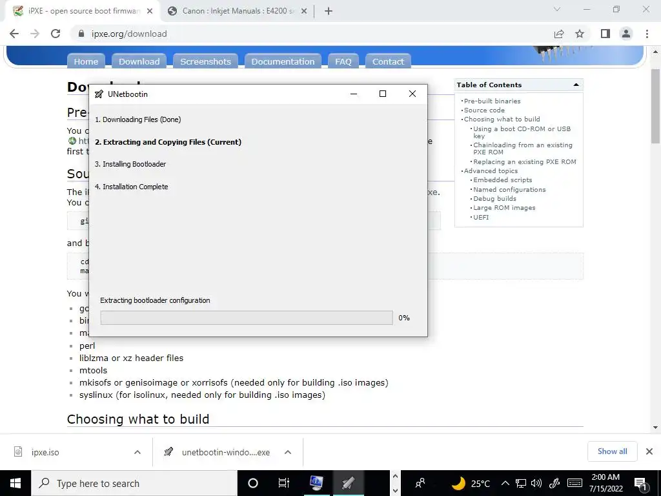Close the downloads bar

coord(649,451)
